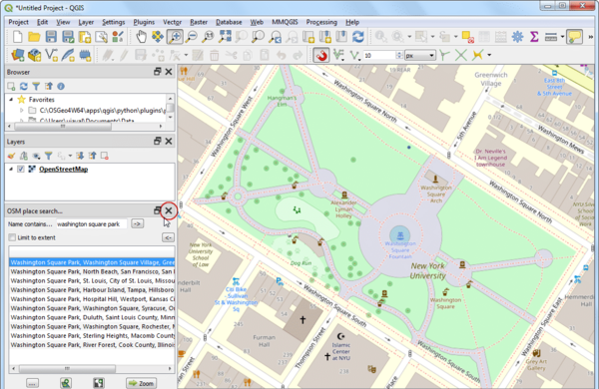Click Filter Browser funnel icon
The height and width of the screenshot is (389, 599).
tap(36, 86)
